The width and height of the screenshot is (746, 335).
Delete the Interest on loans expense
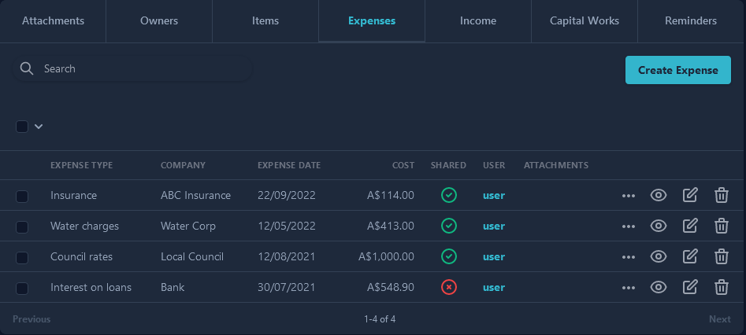pyautogui.click(x=721, y=288)
